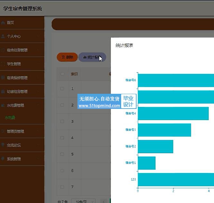Click the user icon beside 个人中心
Screen dimensions: 214x203
3,36
